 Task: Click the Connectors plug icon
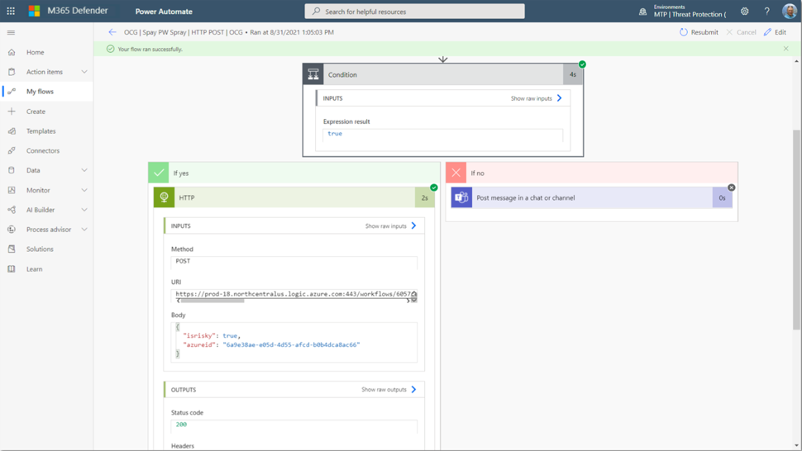[12, 150]
